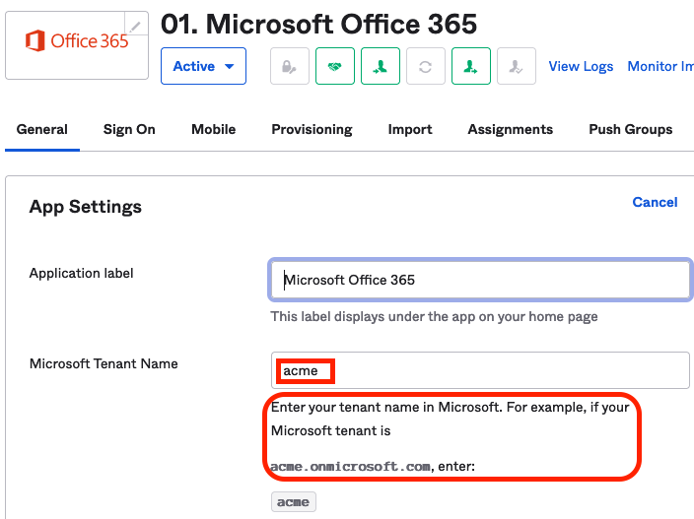Screen dimensions: 694x519
Task: Switch to the Assignments tab
Action: (510, 129)
